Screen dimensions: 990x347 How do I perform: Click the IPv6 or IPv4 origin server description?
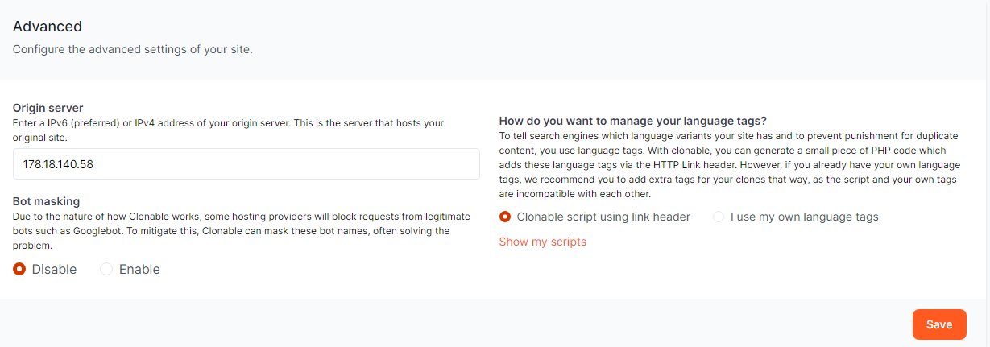click(228, 130)
